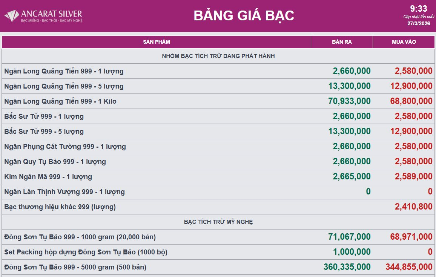This screenshot has height=277, width=436.
Task: Click the Ngân Phụng Cát Tường 999 product name
Action: click(x=65, y=147)
